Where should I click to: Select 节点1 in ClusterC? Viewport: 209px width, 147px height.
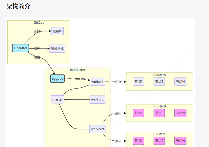pos(139,141)
